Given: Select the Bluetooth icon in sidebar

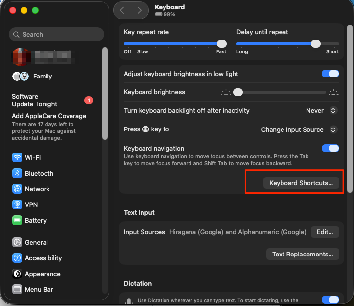Looking at the screenshot, I should (17, 173).
